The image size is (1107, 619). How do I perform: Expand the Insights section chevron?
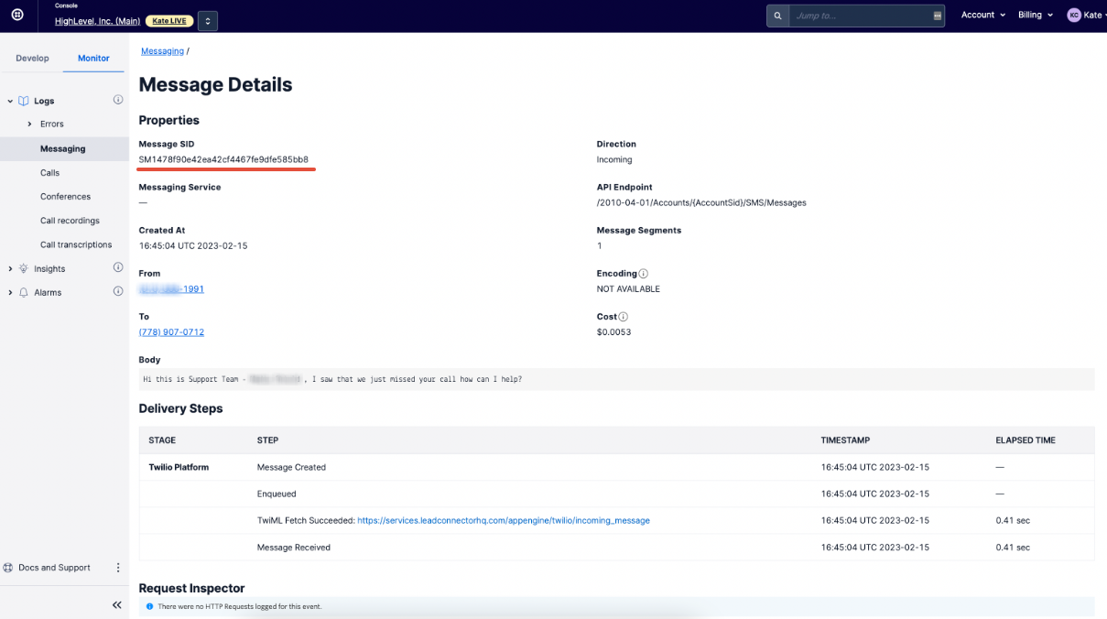[x=10, y=268]
